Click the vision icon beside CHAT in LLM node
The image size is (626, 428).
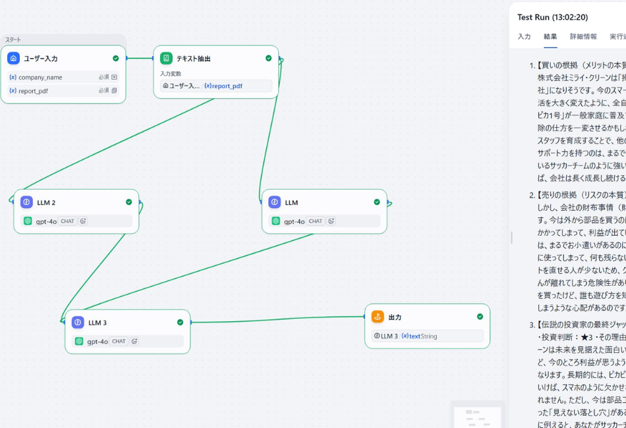point(331,221)
